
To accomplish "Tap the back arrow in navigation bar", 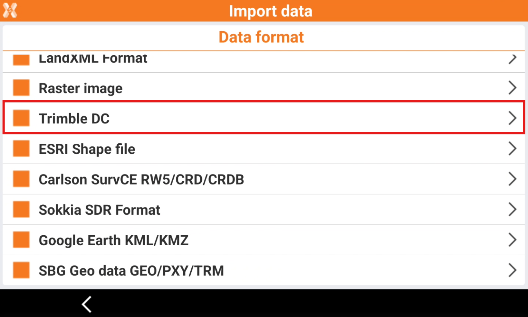I will (x=87, y=304).
